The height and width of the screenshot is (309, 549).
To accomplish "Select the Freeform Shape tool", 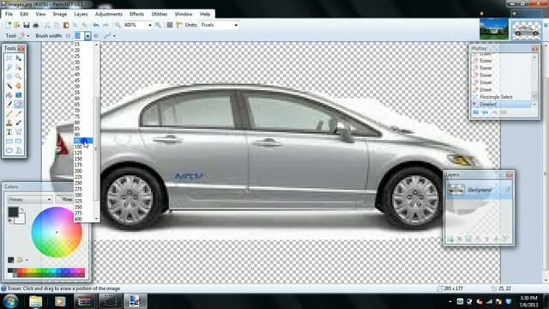I will (18, 150).
